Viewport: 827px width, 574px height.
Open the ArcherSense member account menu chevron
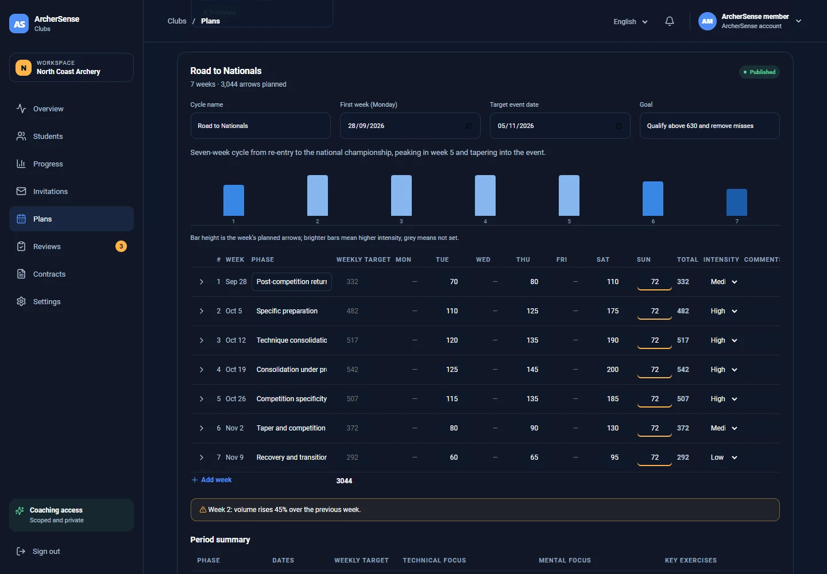[798, 21]
